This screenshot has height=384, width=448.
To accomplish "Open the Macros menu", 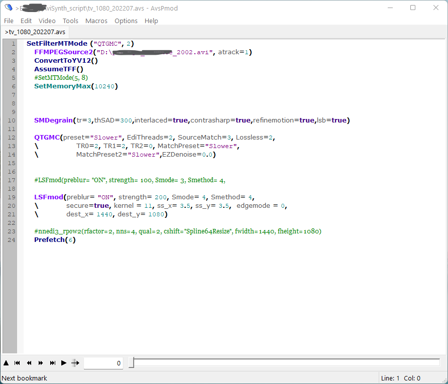I will click(x=96, y=21).
